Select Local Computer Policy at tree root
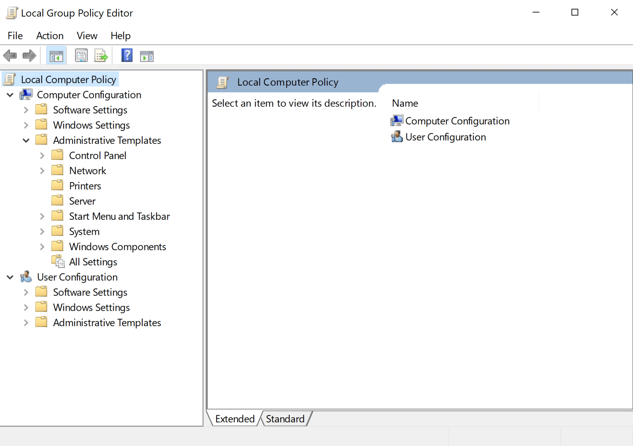The image size is (633, 446). pyautogui.click(x=68, y=79)
